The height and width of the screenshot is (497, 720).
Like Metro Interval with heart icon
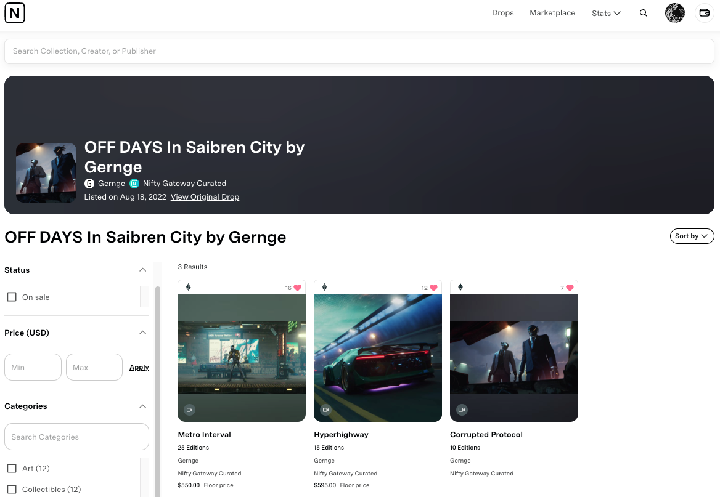(298, 288)
